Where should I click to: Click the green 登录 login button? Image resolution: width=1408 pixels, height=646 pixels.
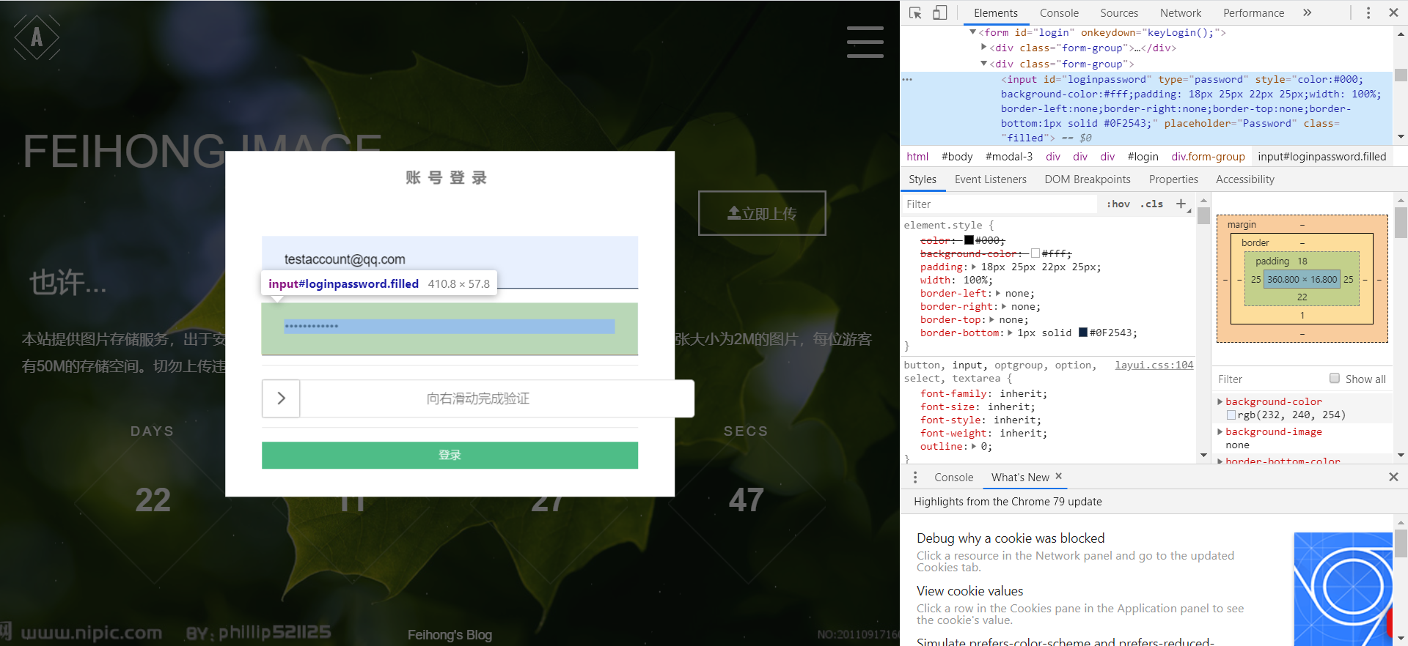[x=450, y=455]
